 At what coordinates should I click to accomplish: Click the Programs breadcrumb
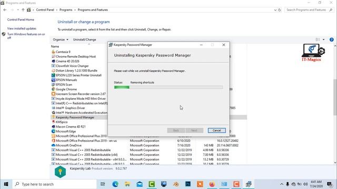point(66,10)
